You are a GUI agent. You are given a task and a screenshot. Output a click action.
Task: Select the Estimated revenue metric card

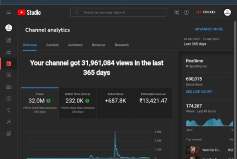point(154,103)
